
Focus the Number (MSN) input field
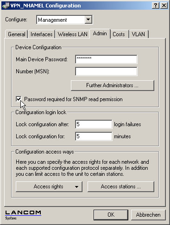(106, 71)
